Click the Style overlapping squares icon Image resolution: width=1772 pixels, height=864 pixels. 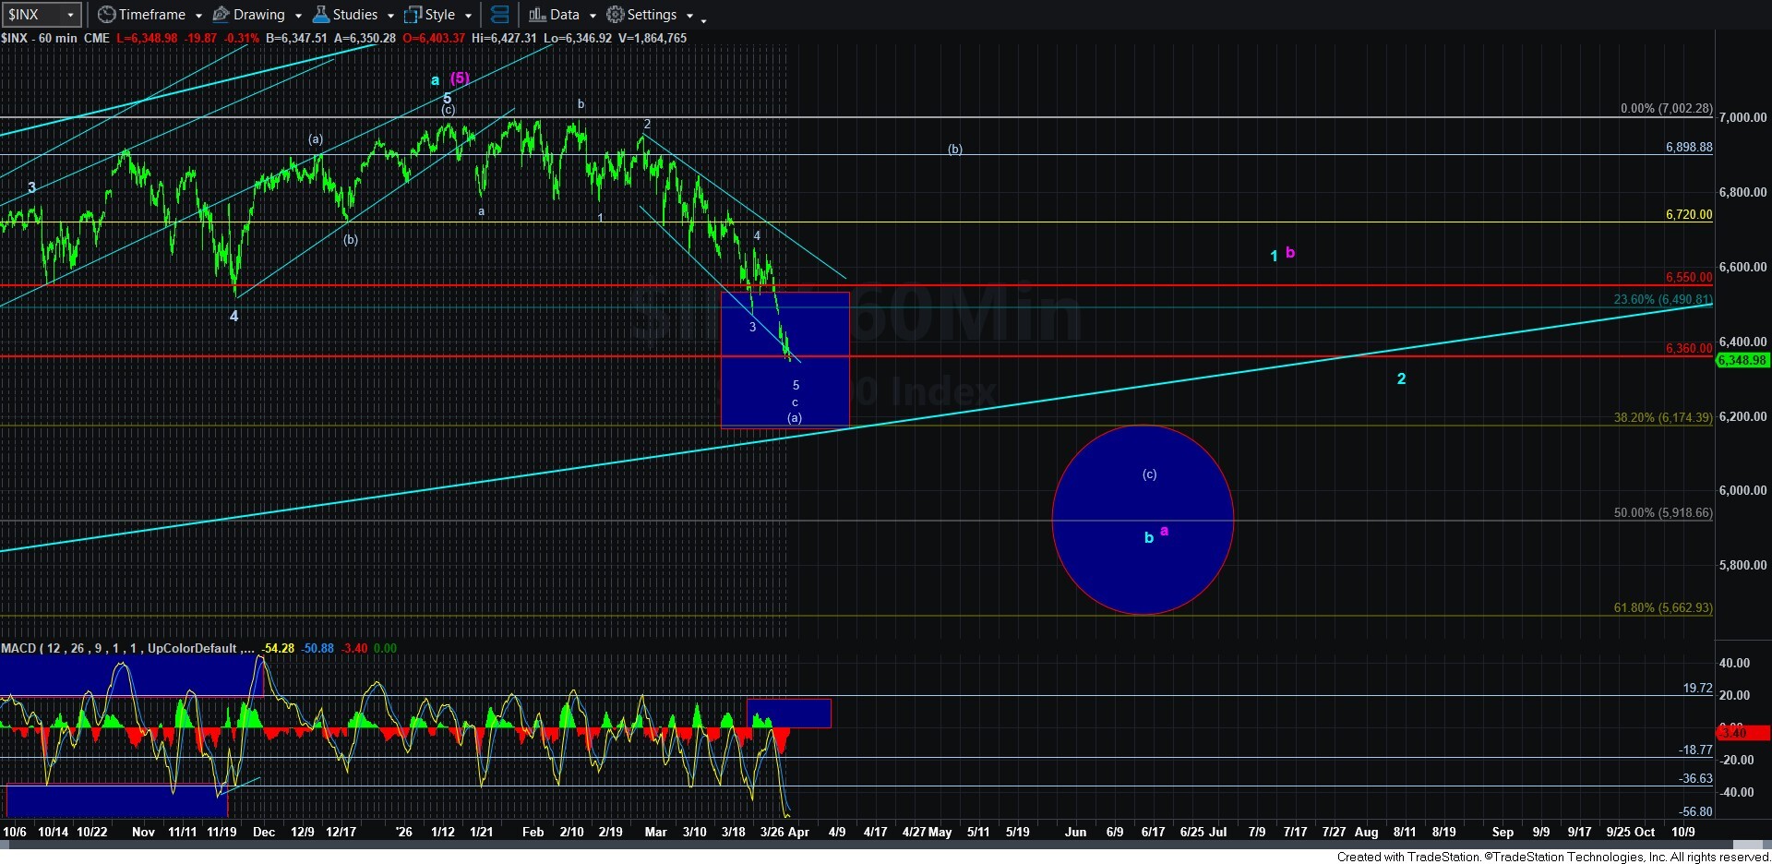tap(413, 15)
